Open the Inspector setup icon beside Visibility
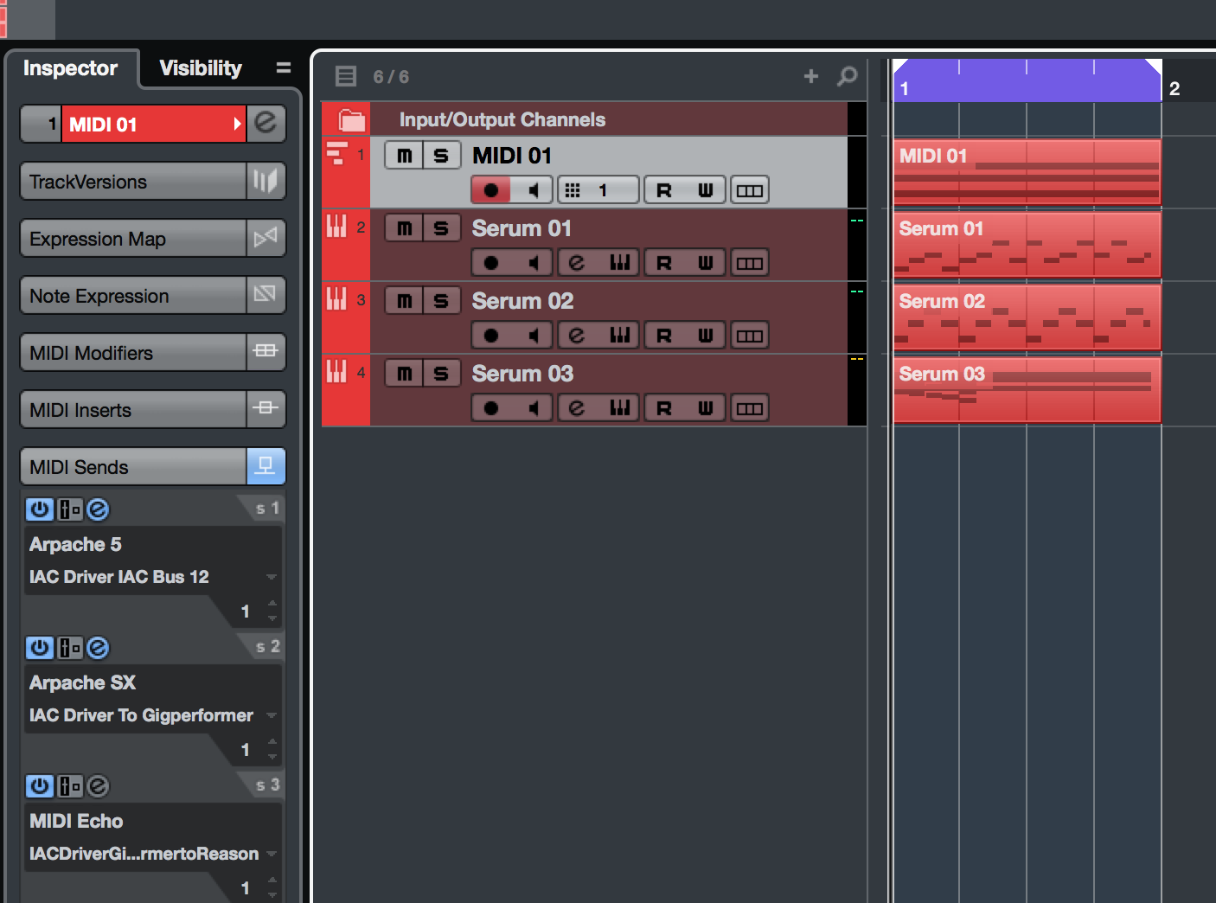Image resolution: width=1216 pixels, height=903 pixels. [284, 67]
